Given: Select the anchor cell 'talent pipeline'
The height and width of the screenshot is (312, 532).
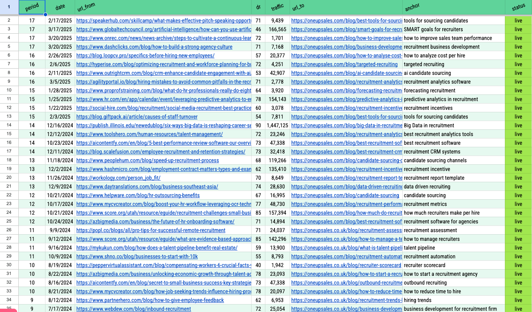Looking at the screenshot, I should coord(454,248).
